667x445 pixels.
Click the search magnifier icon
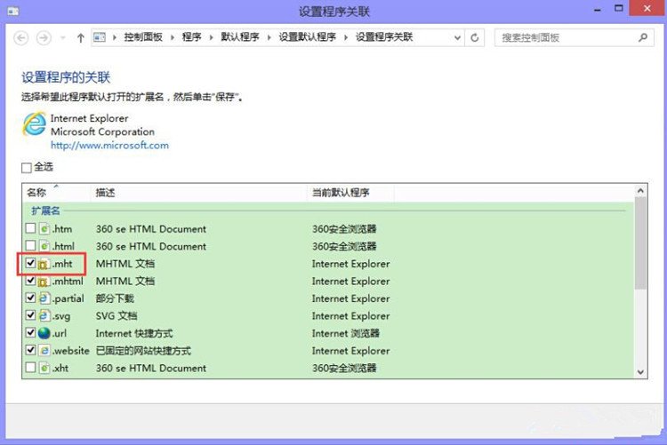click(643, 37)
